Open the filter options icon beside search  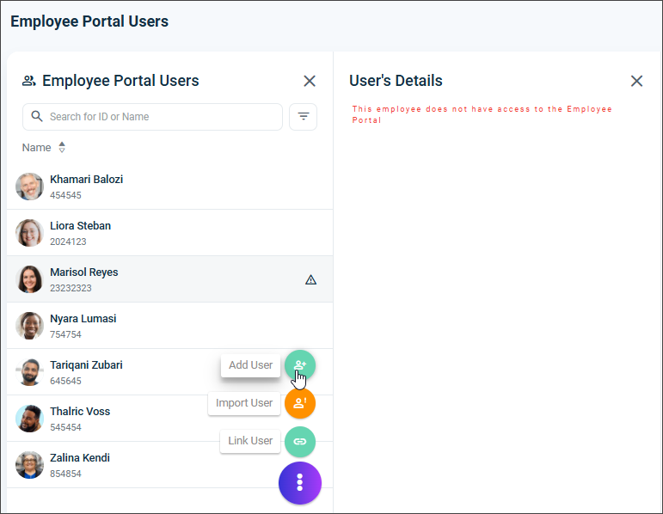click(x=303, y=117)
